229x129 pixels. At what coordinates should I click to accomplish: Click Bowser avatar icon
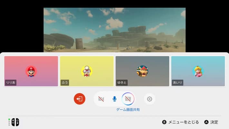point(142,71)
